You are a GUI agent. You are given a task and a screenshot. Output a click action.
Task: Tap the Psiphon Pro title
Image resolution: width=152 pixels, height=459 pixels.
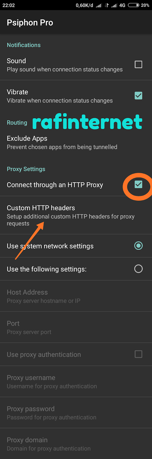tap(30, 23)
